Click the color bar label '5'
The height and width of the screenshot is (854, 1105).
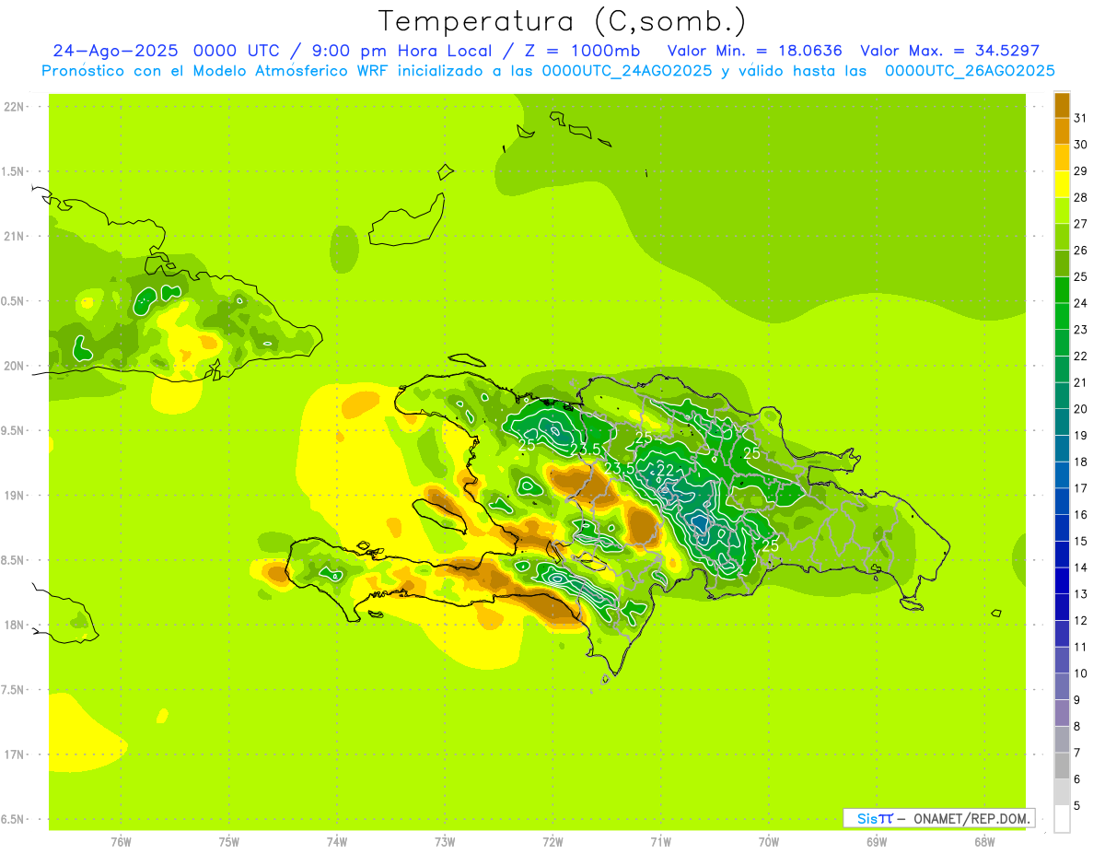[1077, 805]
